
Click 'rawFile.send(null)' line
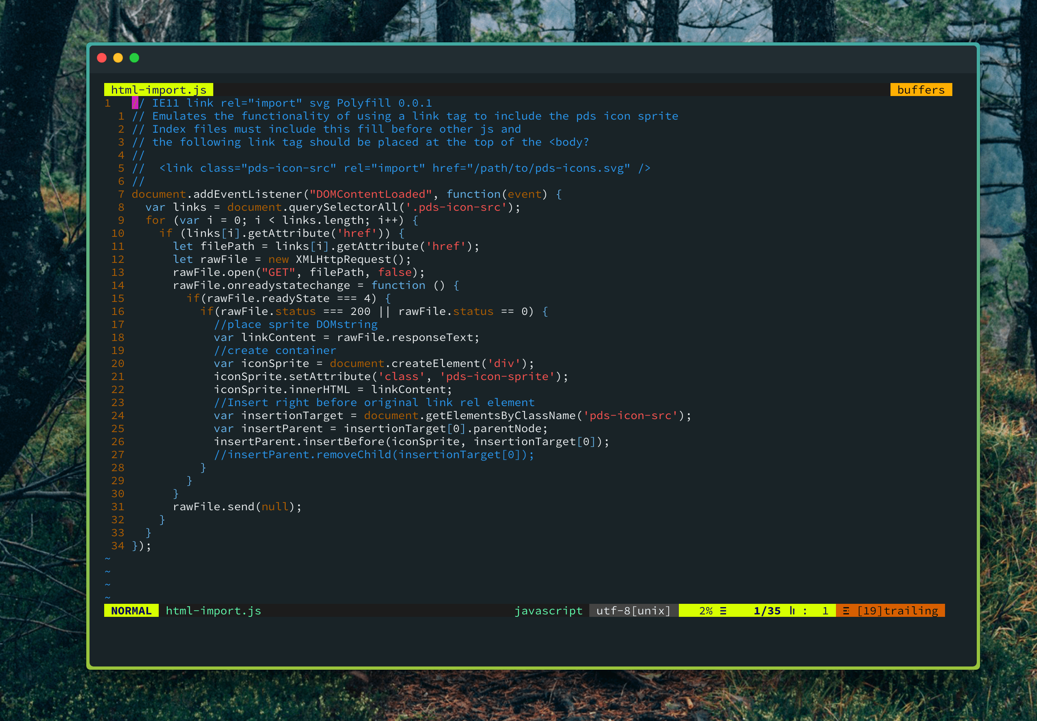click(237, 507)
